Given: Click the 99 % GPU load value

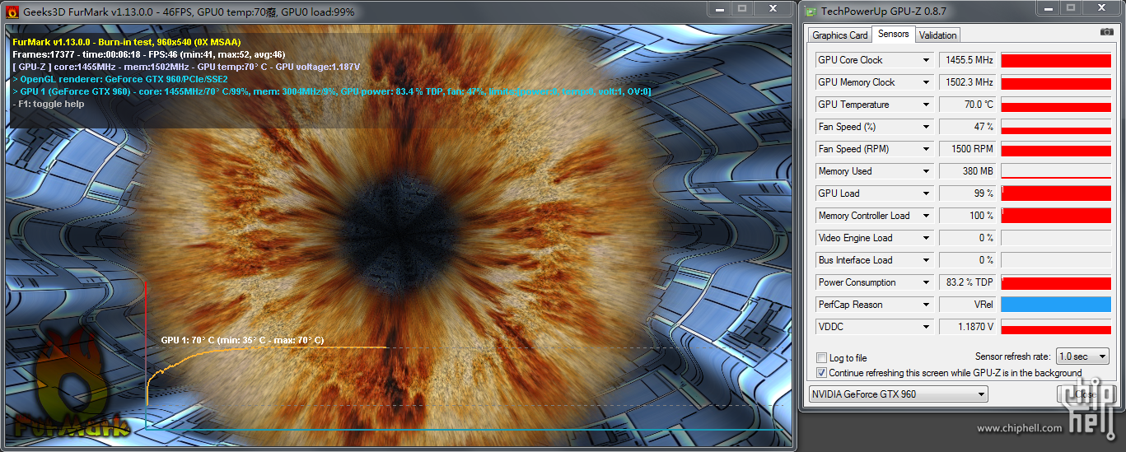Looking at the screenshot, I should [x=968, y=193].
